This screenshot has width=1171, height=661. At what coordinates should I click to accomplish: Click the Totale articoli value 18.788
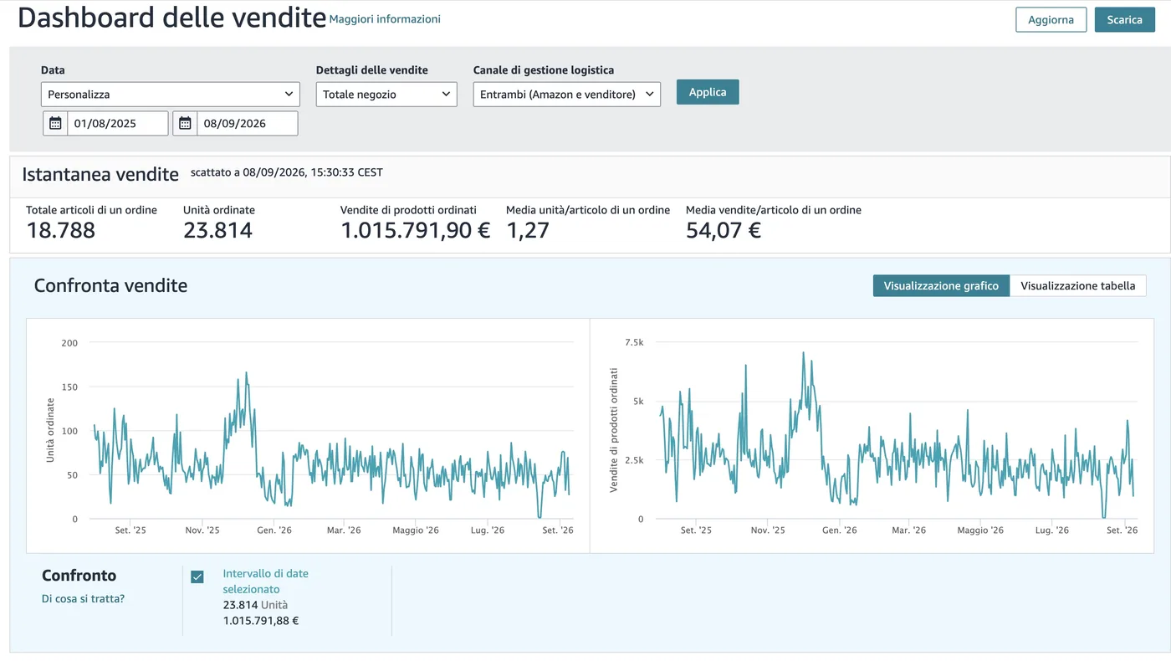coord(60,230)
